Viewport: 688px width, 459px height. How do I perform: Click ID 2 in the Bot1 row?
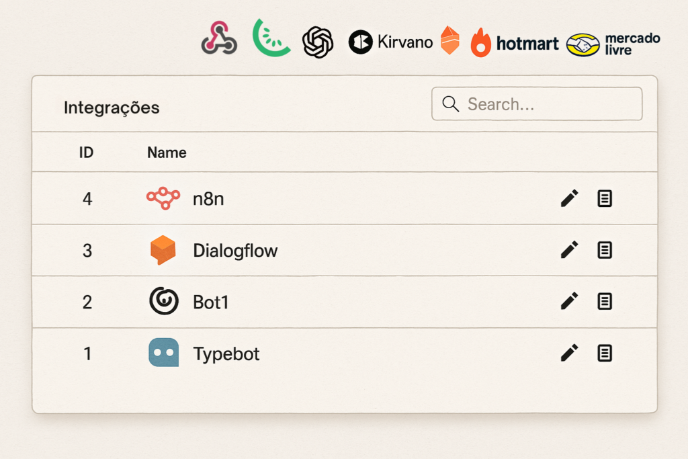(87, 302)
